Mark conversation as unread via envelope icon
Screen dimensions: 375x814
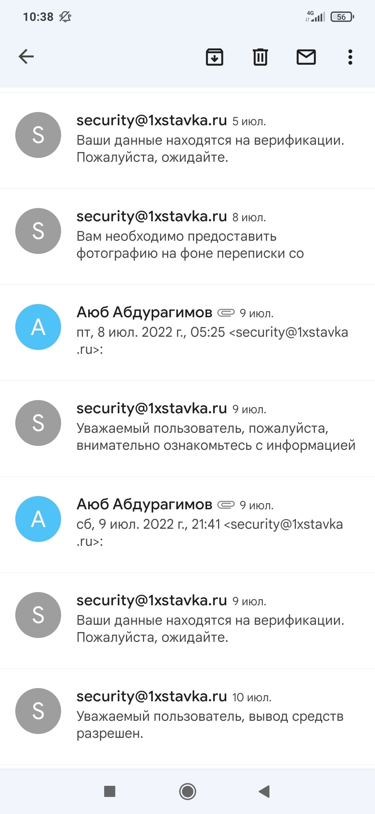pyautogui.click(x=306, y=57)
